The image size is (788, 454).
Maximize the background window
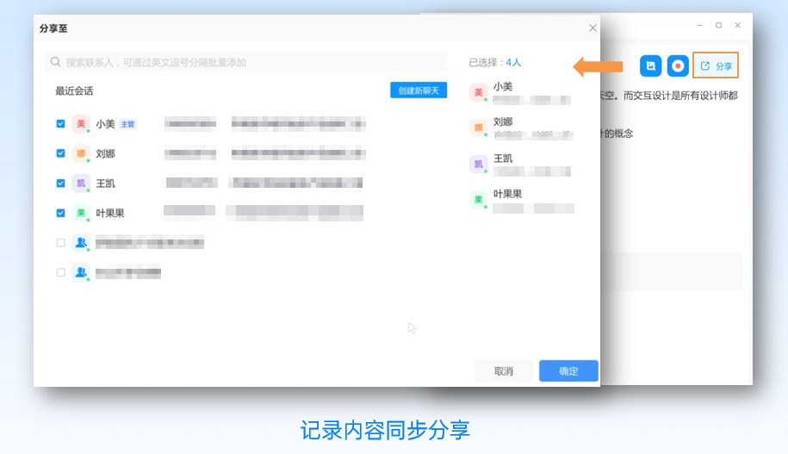[x=718, y=25]
